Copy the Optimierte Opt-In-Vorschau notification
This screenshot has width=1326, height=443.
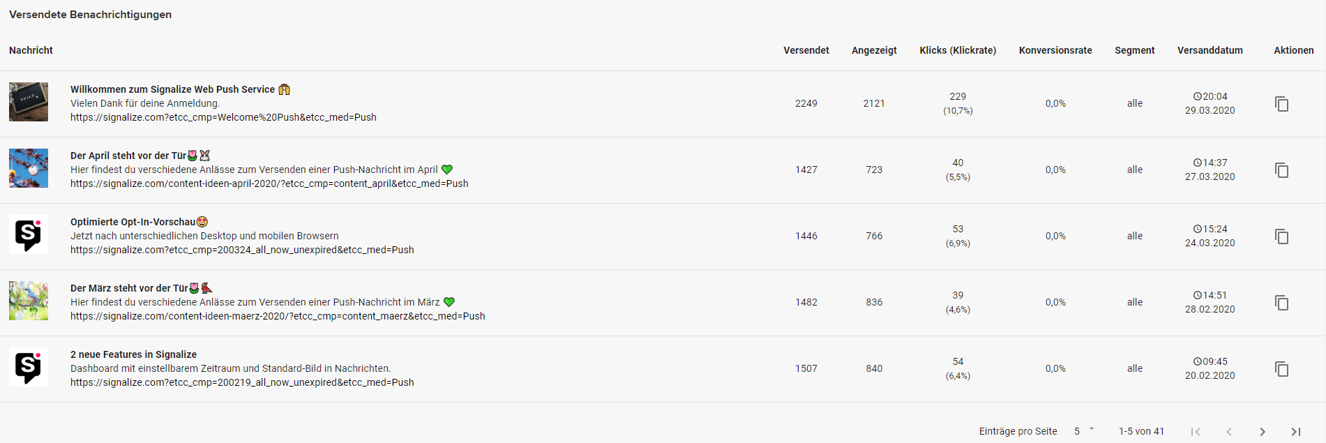[1282, 236]
